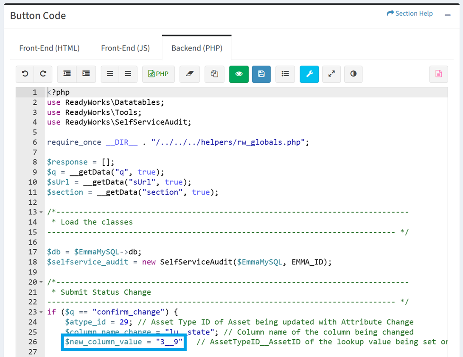Collapse the comment block at line 13
Image resolution: width=463 pixels, height=357 pixels.
pyautogui.click(x=41, y=212)
